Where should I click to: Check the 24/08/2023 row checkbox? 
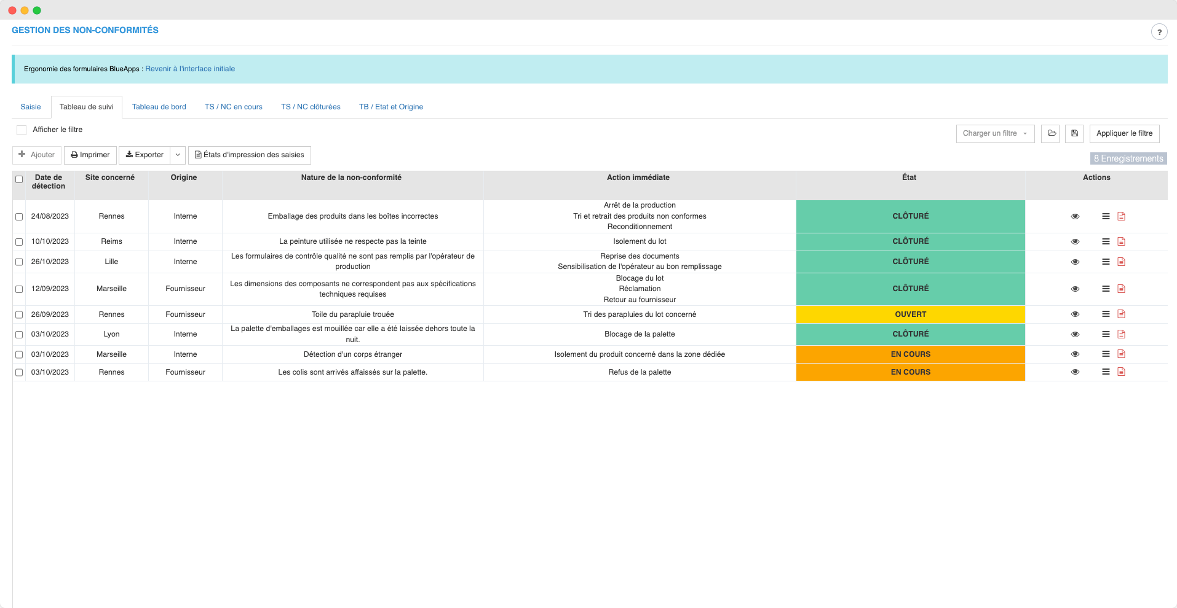point(19,217)
